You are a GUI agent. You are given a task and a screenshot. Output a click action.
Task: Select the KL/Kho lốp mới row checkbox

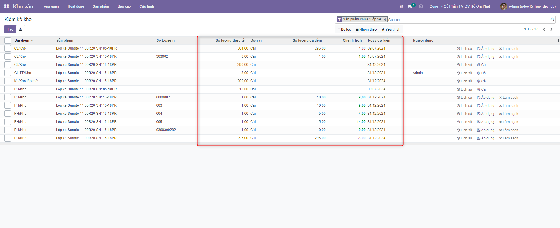click(x=8, y=81)
